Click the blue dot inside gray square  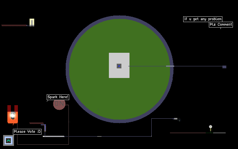[x=119, y=66]
